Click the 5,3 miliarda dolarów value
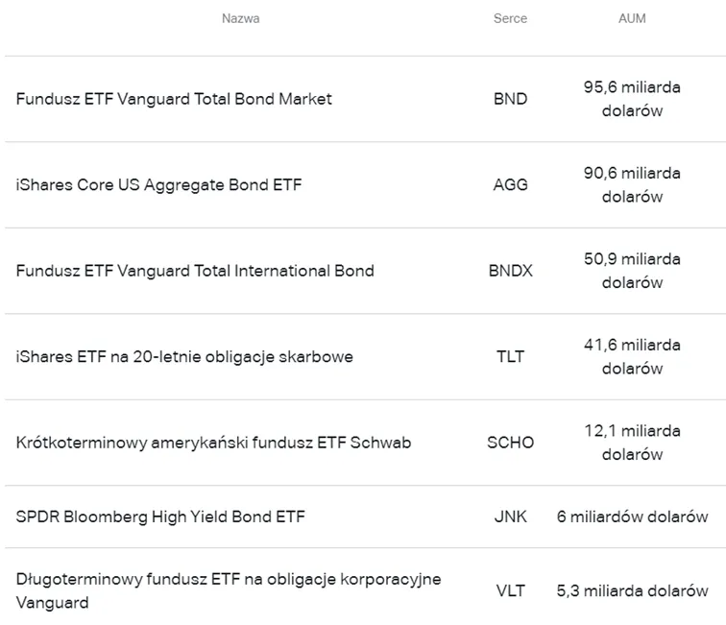726x625 pixels. coord(632,590)
